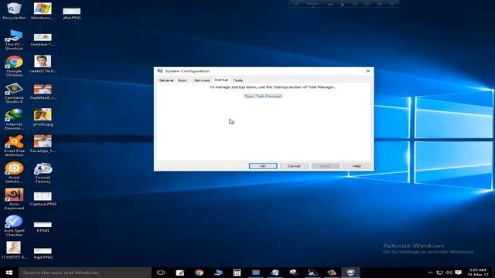Switch to the Services tab

click(x=202, y=80)
